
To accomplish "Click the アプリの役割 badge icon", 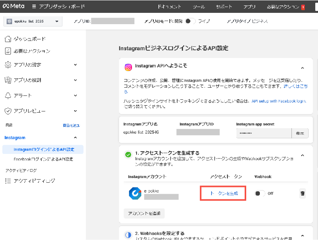I will tap(8, 80).
